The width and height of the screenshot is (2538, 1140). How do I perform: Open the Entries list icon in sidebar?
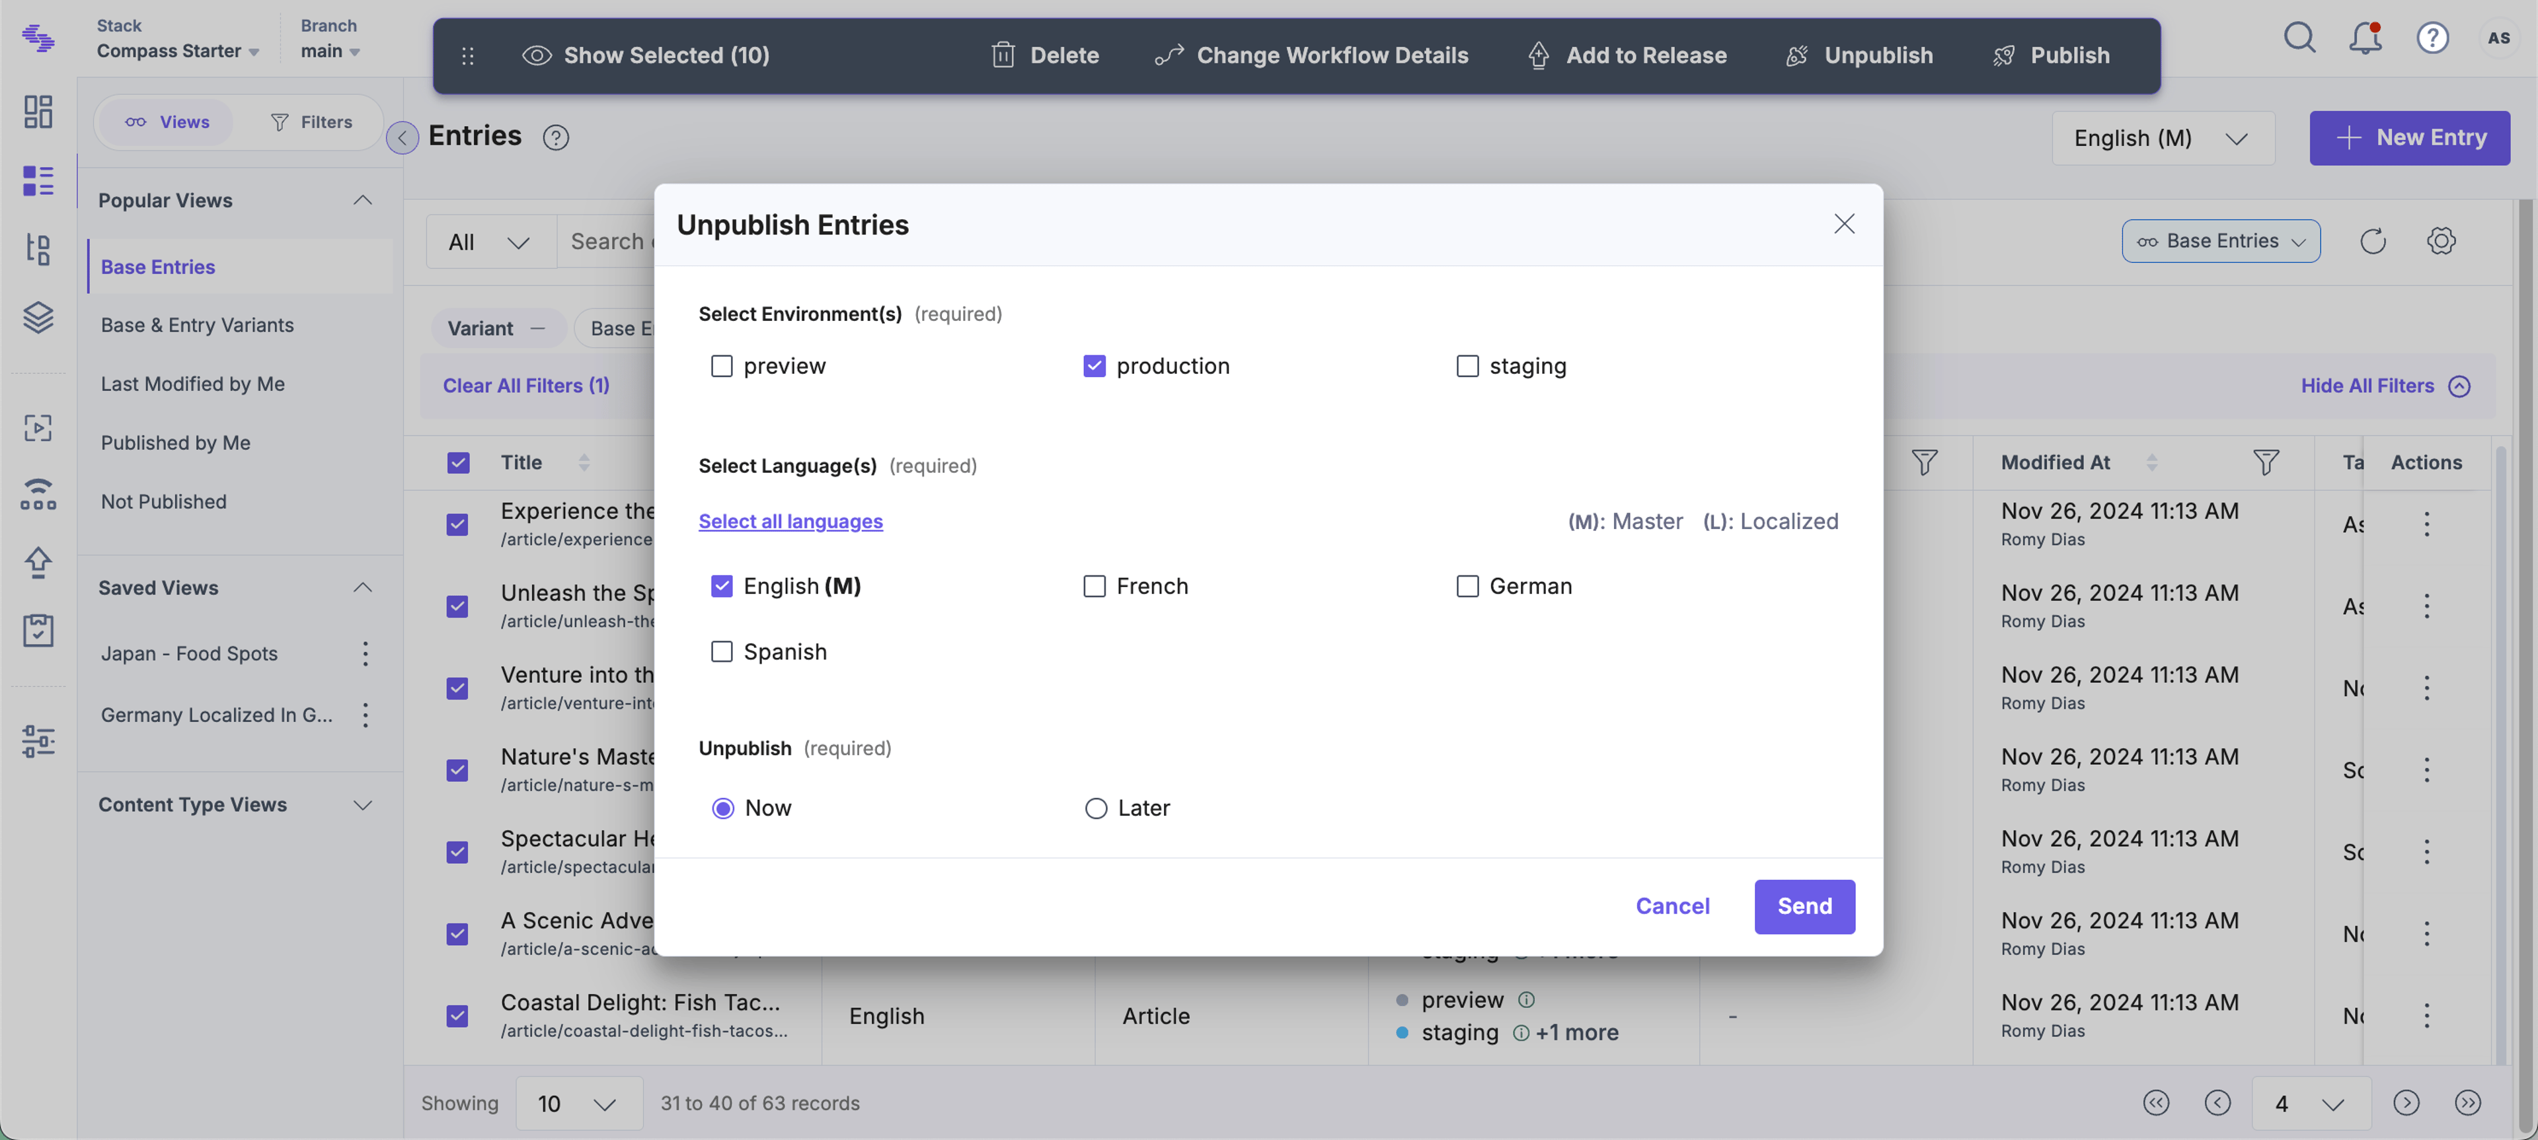[38, 180]
